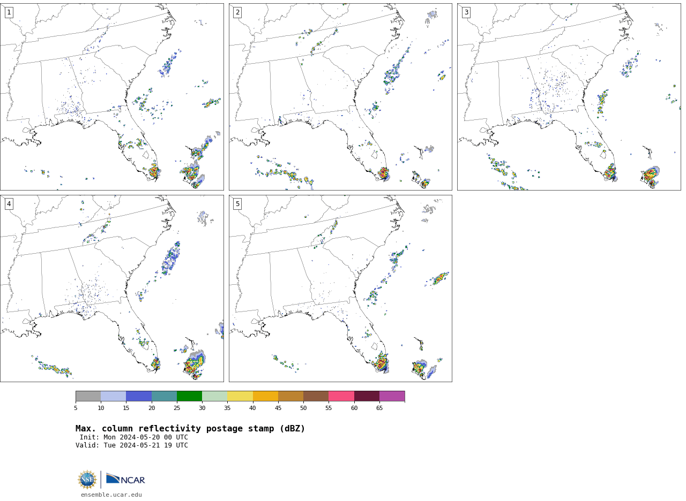The image size is (686, 501).
Task: Open ensemble member 4 reflectivity map
Action: [x=111, y=289]
